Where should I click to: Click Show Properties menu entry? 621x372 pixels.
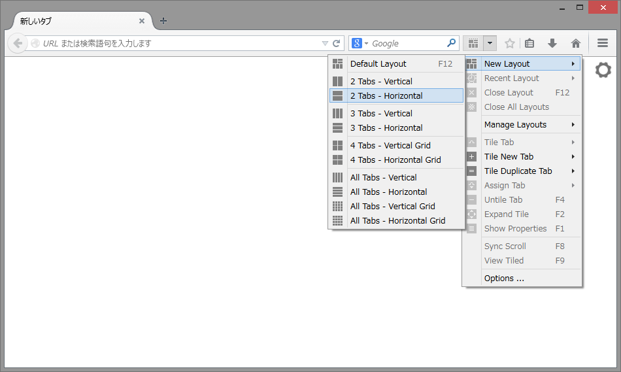click(x=522, y=229)
